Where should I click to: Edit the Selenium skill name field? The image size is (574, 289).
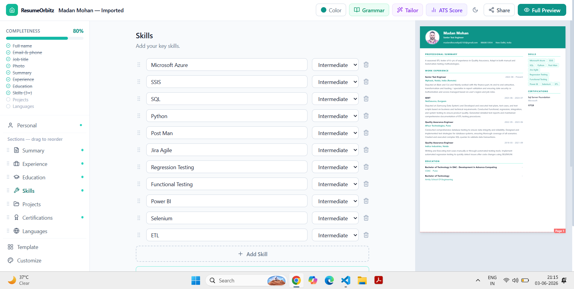227,218
